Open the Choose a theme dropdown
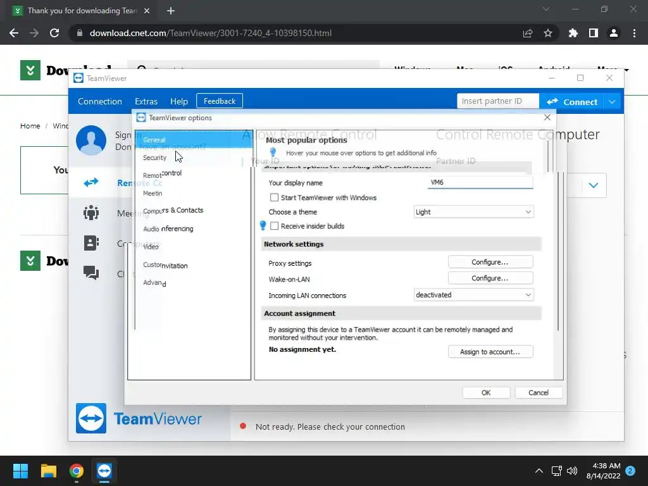 pyautogui.click(x=473, y=212)
